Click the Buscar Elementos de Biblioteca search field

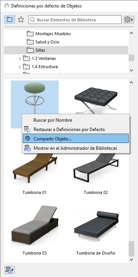coord(75,19)
